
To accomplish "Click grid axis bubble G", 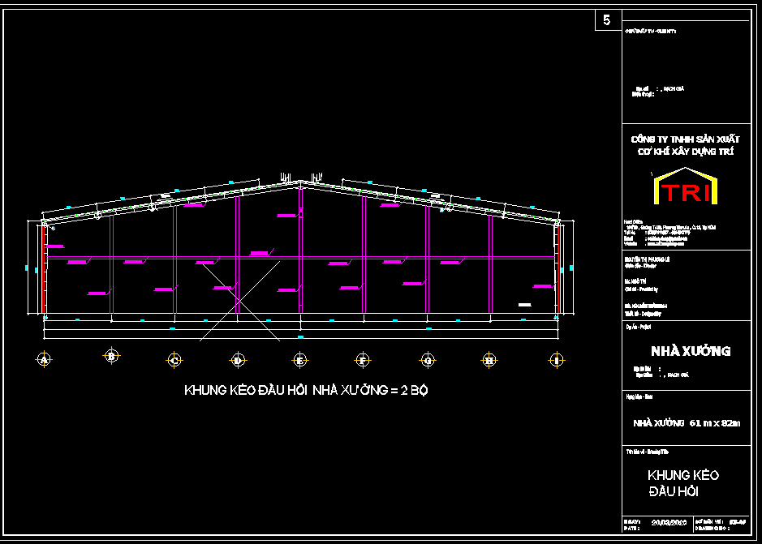I will point(427,361).
